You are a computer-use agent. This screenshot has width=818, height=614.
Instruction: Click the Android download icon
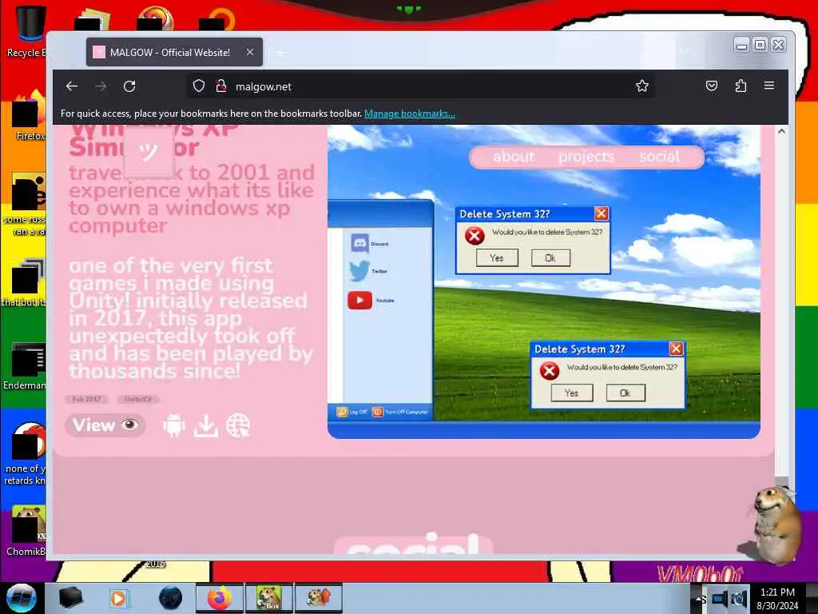[173, 426]
